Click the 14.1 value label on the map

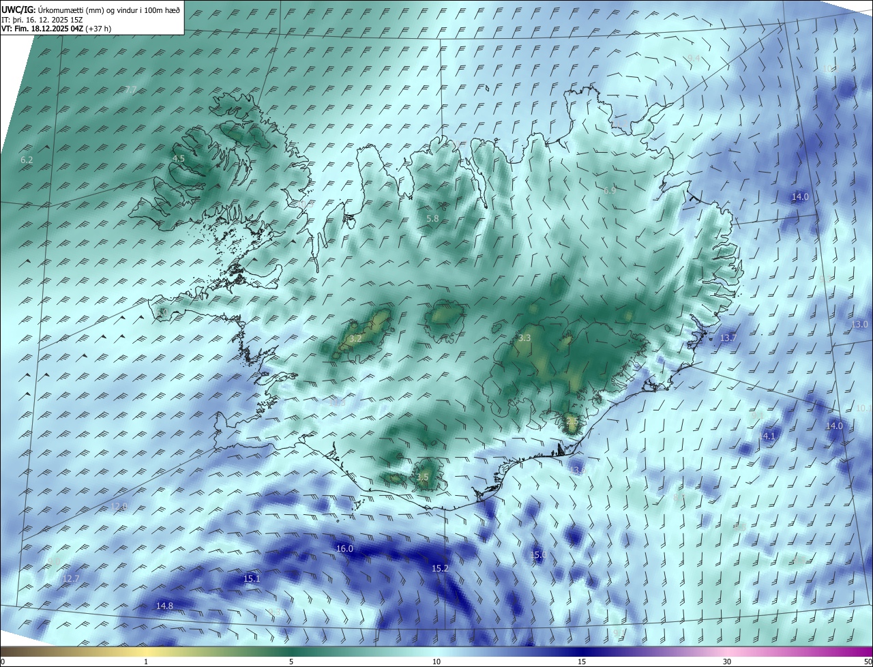click(768, 436)
